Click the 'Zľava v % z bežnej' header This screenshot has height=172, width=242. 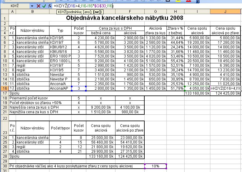coord(175,31)
